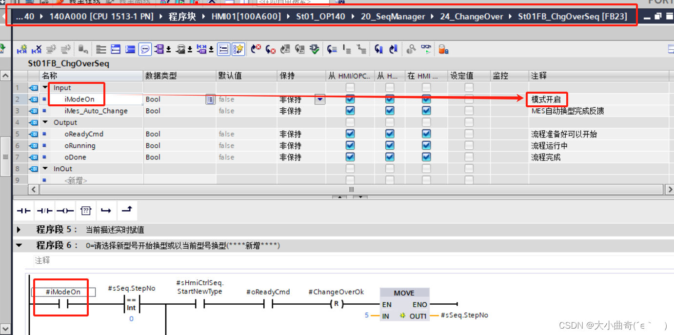Click the Insert network toolbar icon
The image size is (674, 335).
tap(22, 49)
